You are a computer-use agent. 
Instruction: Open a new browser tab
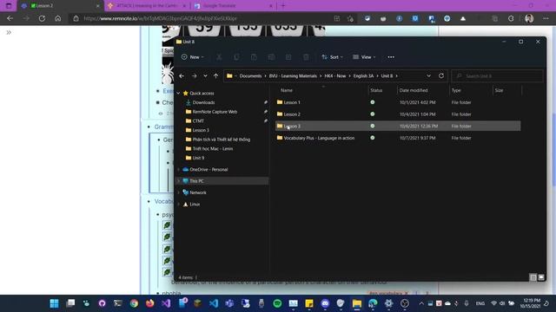click(283, 6)
